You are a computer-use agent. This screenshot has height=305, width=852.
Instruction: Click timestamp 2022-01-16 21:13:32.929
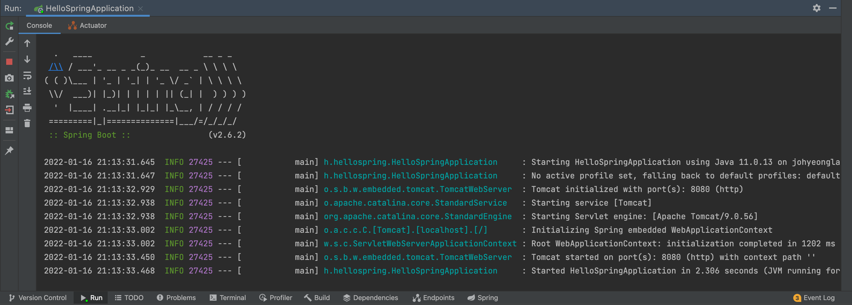tap(100, 189)
